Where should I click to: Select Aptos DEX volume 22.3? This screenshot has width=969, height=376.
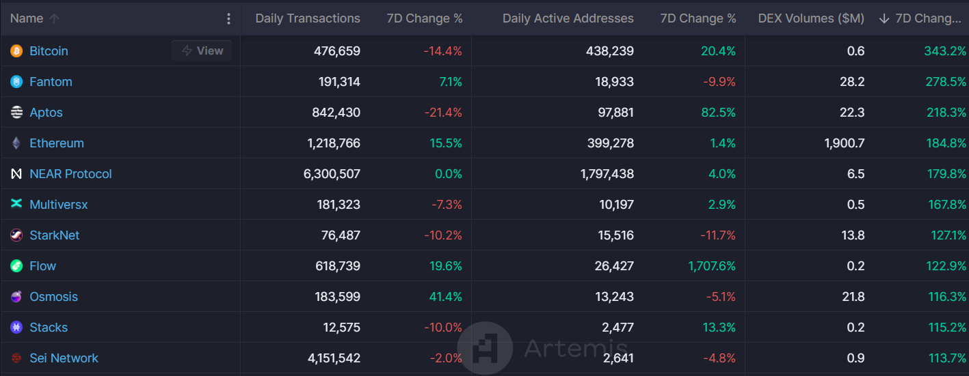tap(852, 113)
